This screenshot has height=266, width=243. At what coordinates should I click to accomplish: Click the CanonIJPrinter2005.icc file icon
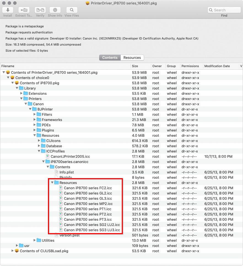click(x=48, y=156)
